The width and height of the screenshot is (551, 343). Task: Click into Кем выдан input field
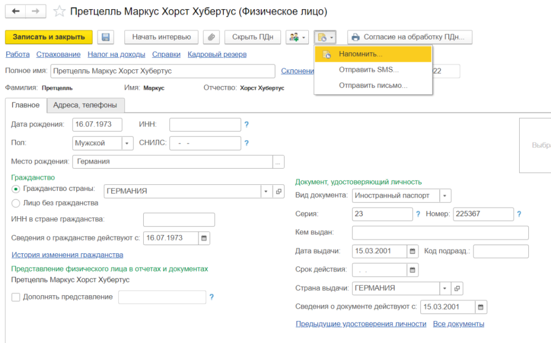coord(440,232)
